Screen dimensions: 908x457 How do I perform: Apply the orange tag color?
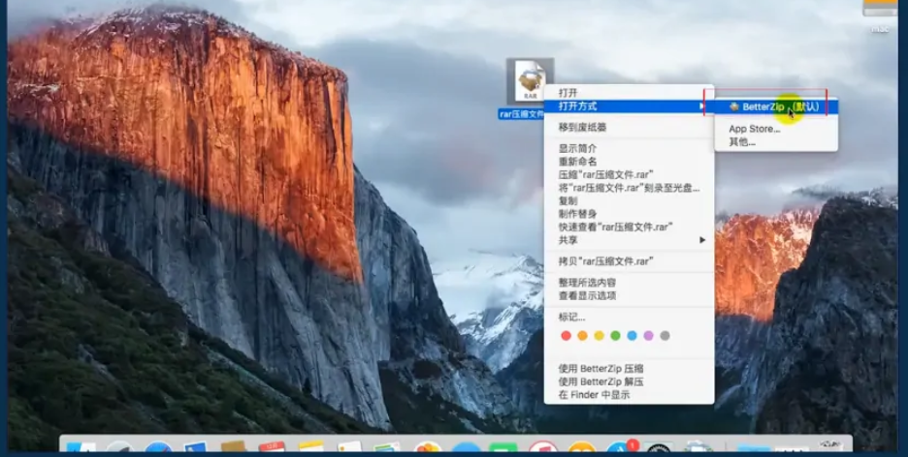[x=582, y=336]
